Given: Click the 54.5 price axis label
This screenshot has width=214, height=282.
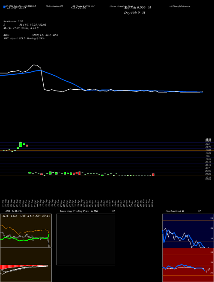Looking at the screenshot, I should point(208,144).
